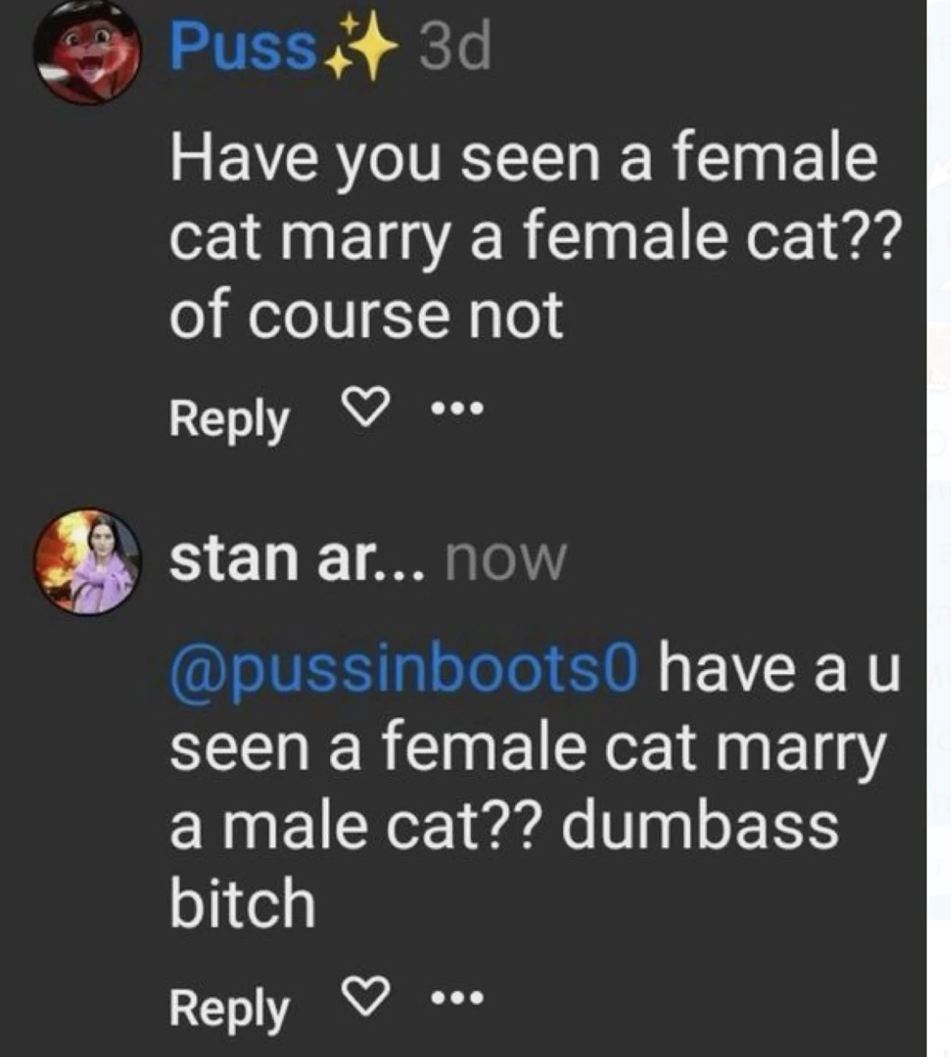Open stan ar's profile picture

point(86,561)
